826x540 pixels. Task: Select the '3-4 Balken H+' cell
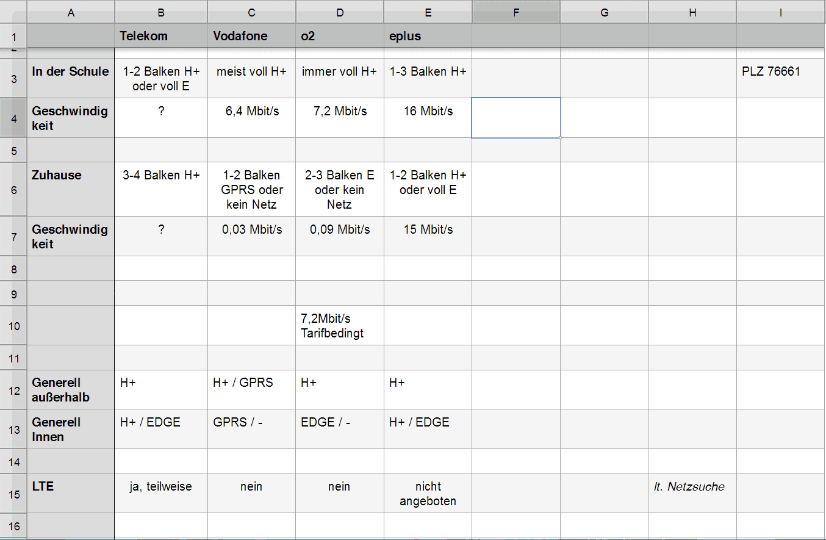pos(161,189)
